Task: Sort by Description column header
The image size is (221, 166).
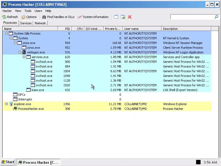Action: (186, 29)
